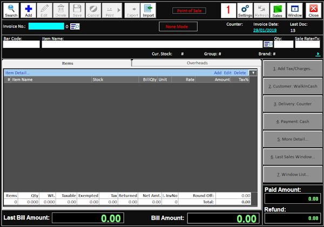Image resolution: width=324 pixels, height=227 pixels.
Task: Click the Import toolbar icon
Action: (x=148, y=11)
